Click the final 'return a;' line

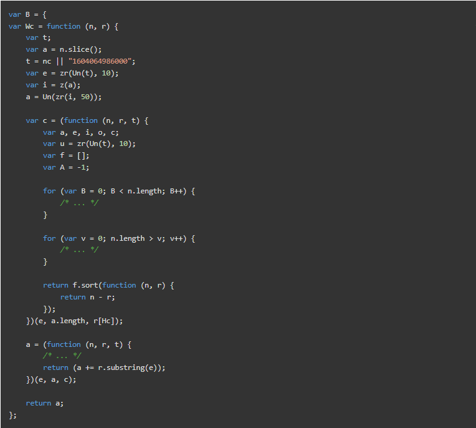45,404
